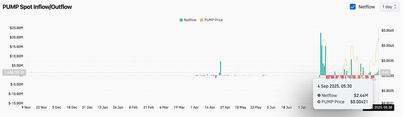Click the 8 Feb axis label

coord(133,107)
